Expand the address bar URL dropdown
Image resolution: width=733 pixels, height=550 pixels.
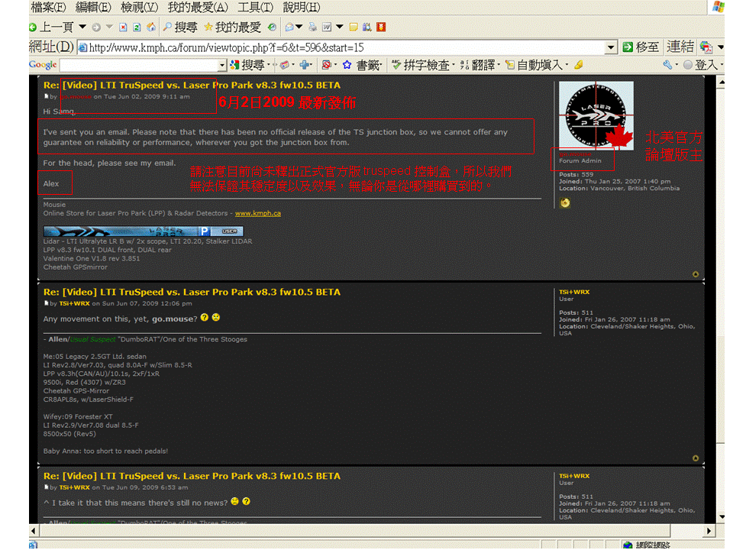pyautogui.click(x=611, y=47)
